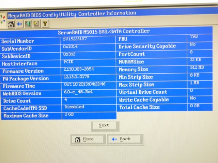
Task: Select the Min Strip Size label
Action: pos(136,77)
